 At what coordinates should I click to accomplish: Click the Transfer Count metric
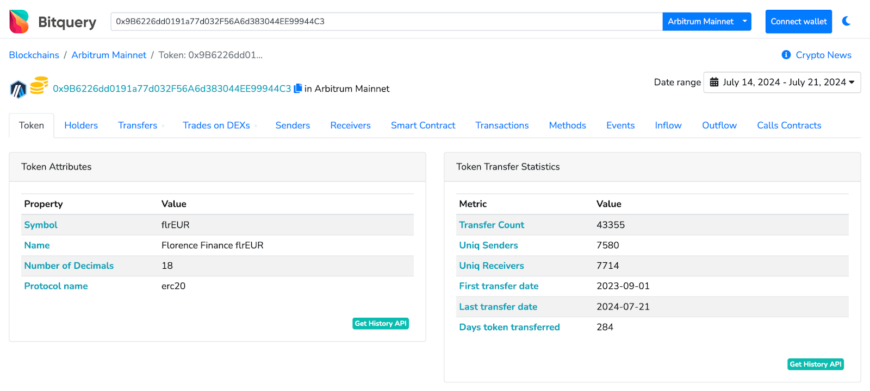pyautogui.click(x=492, y=225)
